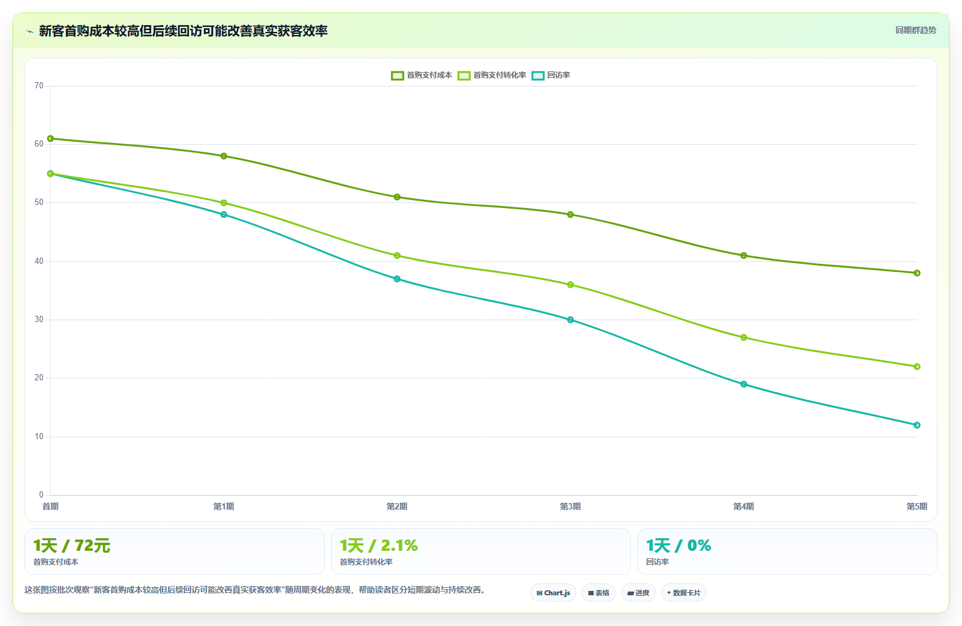
Task: Click the 首购支付成本 data point at 第5期
Action: pyautogui.click(x=917, y=273)
